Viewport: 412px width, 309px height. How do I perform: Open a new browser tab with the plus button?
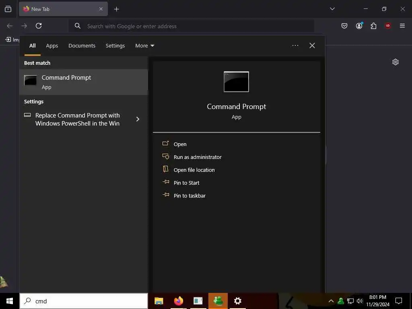coord(116,9)
